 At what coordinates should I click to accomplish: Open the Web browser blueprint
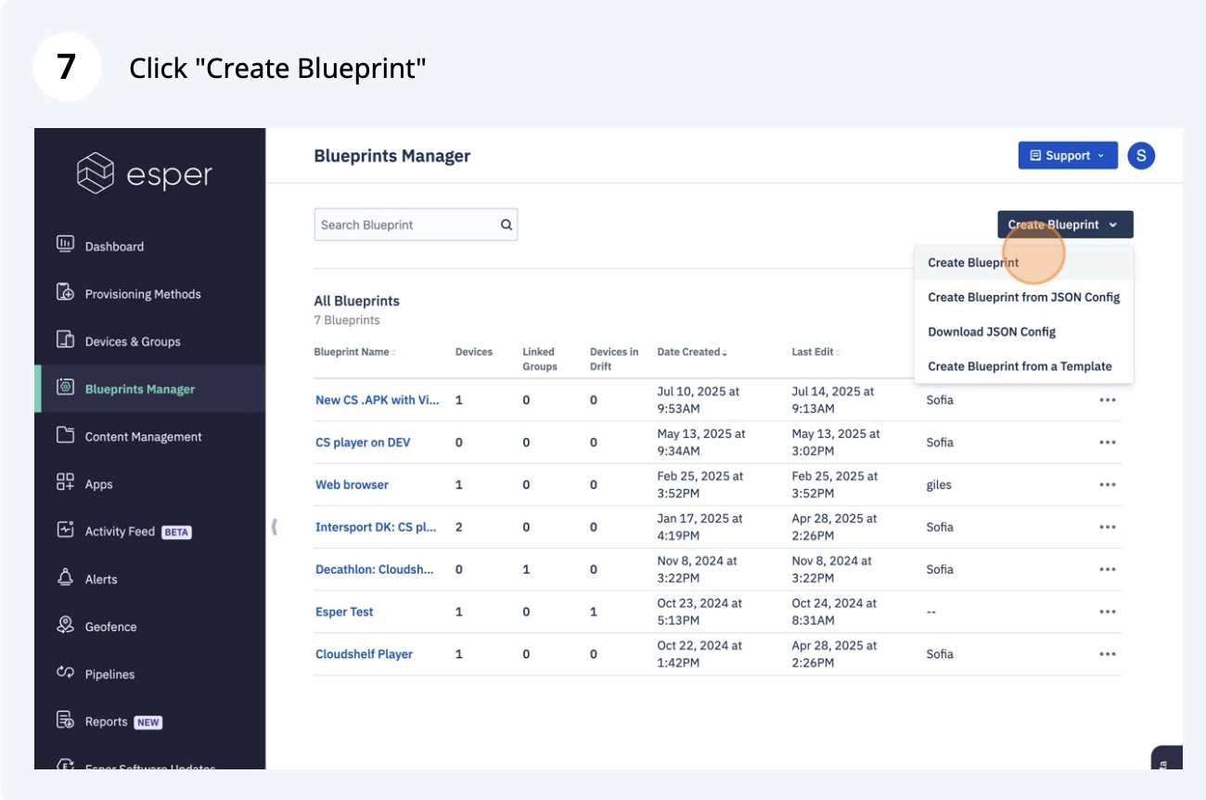coord(352,484)
